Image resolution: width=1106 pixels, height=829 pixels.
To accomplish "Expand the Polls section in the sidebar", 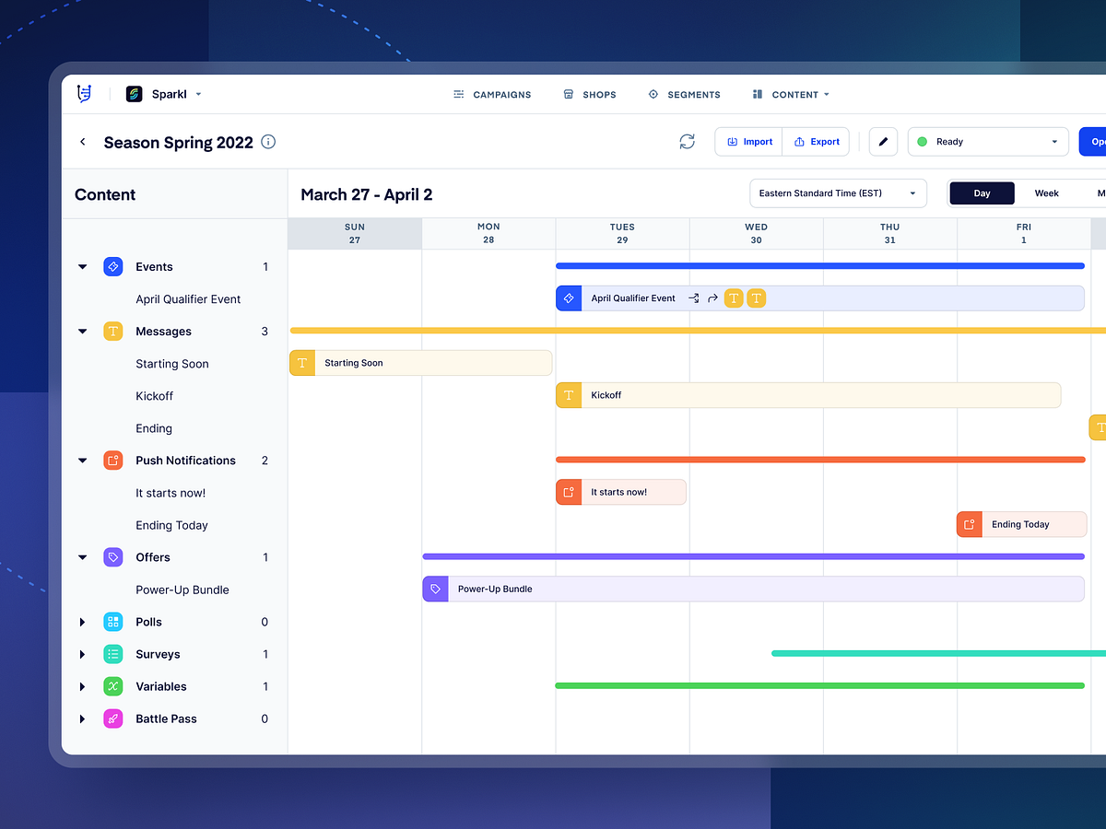I will [x=81, y=622].
